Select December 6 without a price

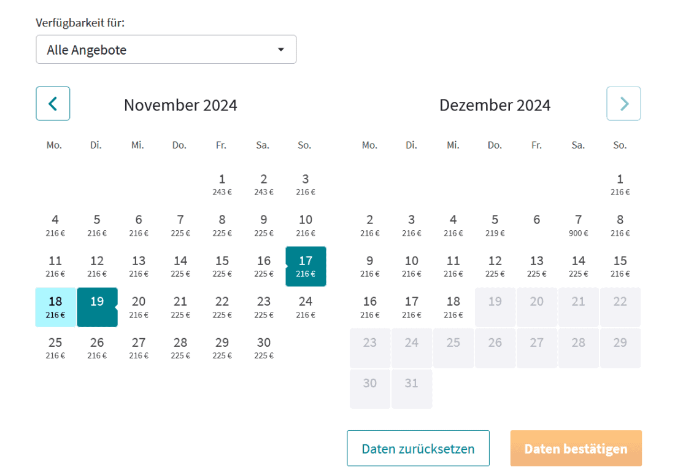click(x=536, y=221)
